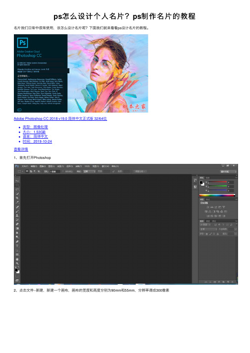The image size is (250, 353).
Task: Select the Rectangular Marquee tool
Action: click(17, 185)
